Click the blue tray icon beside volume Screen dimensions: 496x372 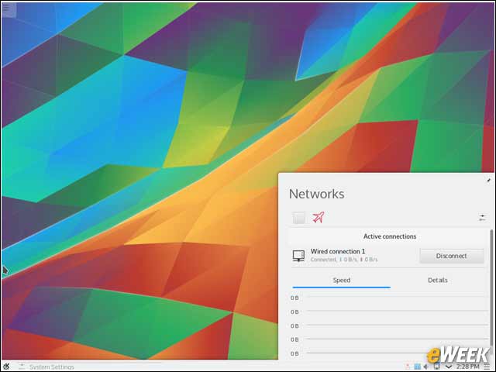(x=417, y=367)
